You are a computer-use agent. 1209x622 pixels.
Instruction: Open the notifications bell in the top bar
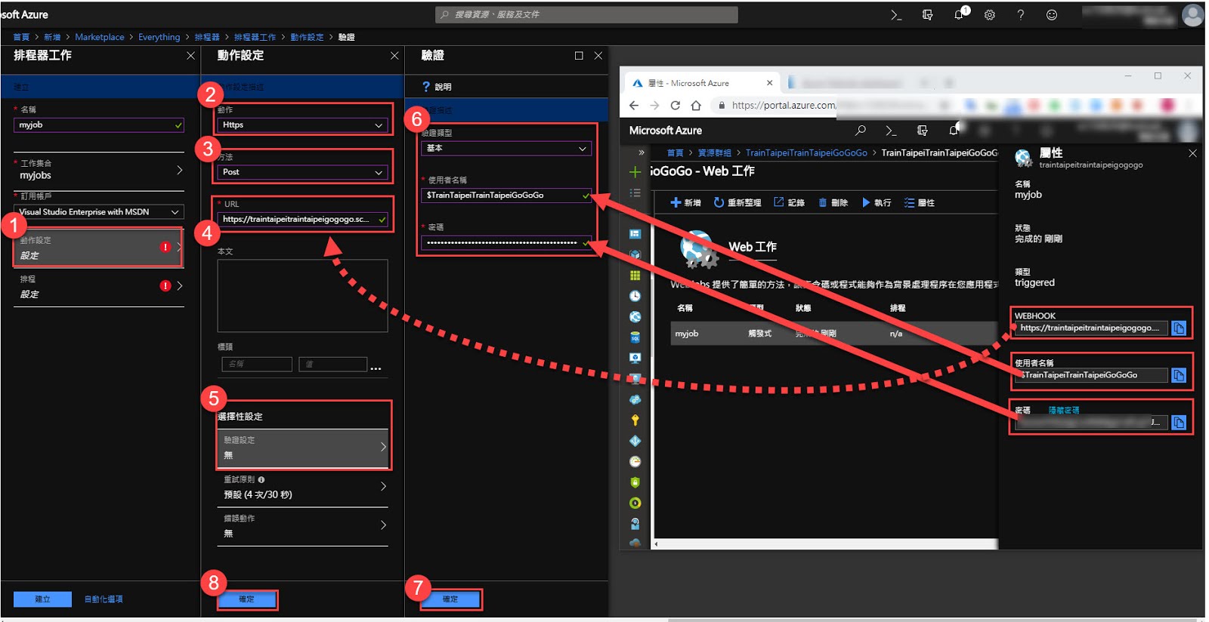pyautogui.click(x=959, y=14)
